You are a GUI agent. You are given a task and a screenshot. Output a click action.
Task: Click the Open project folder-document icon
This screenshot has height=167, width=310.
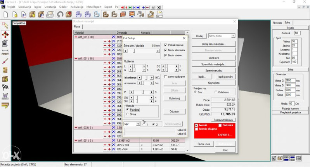(15, 14)
